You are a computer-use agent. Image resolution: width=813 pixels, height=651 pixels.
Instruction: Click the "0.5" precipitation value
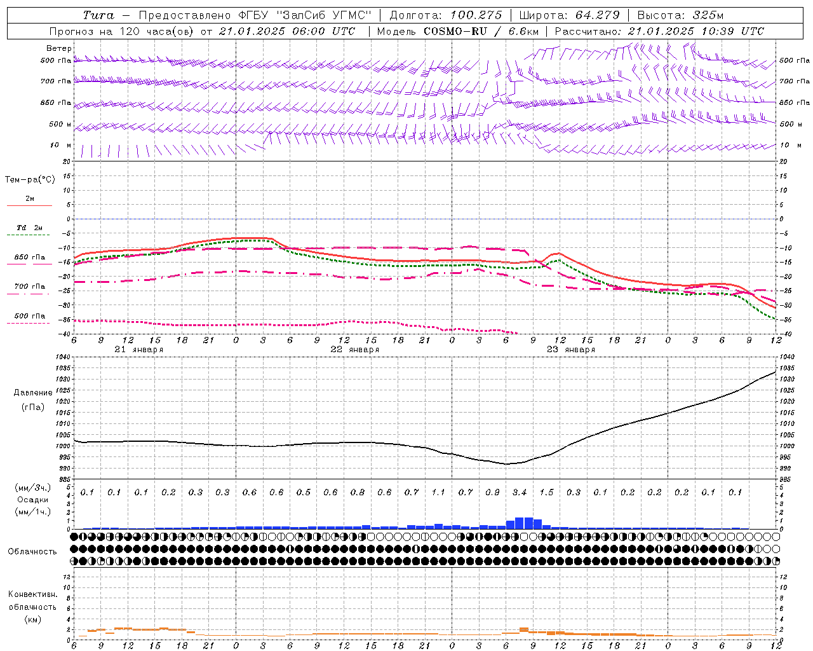tap(304, 492)
